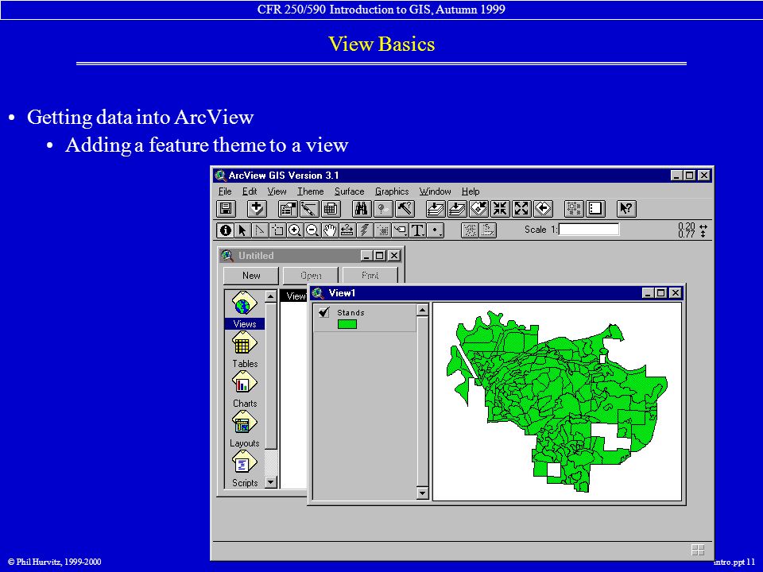This screenshot has height=572, width=763.
Task: Select the Zoom Out magnifier tool
Action: tap(312, 230)
